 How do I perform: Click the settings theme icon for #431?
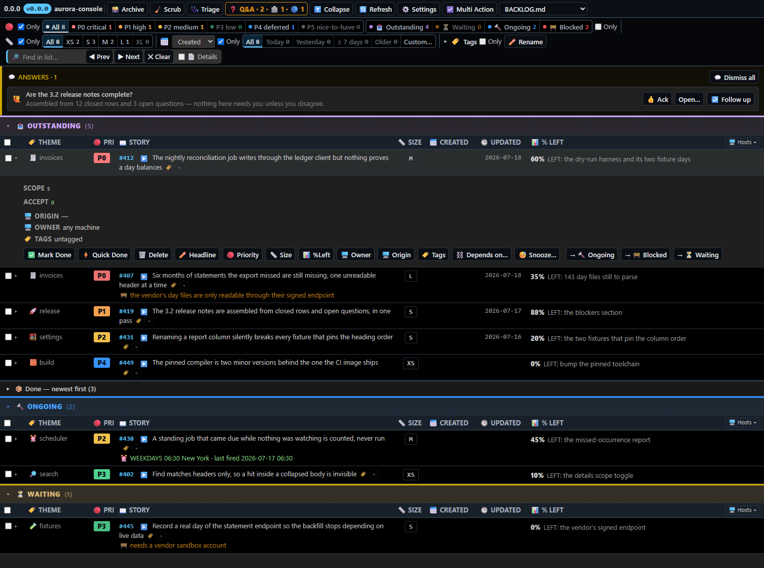33,337
